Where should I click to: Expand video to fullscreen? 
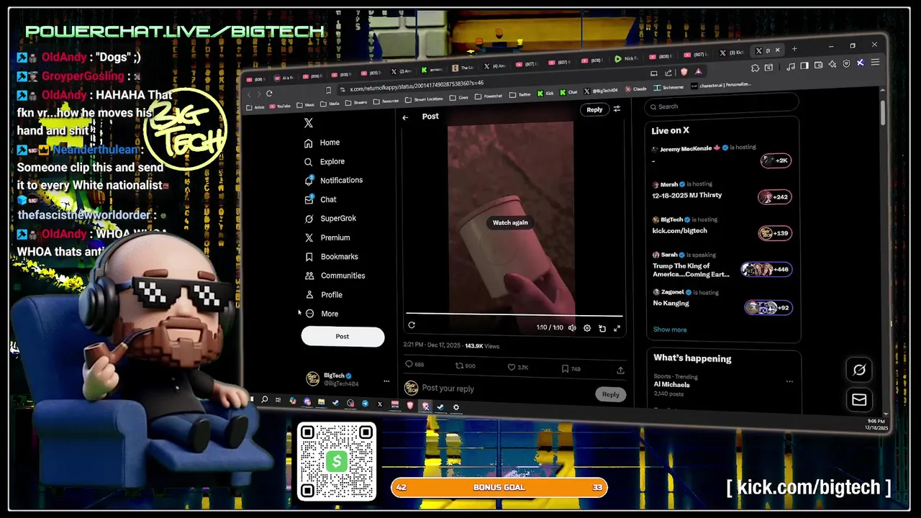(x=617, y=329)
